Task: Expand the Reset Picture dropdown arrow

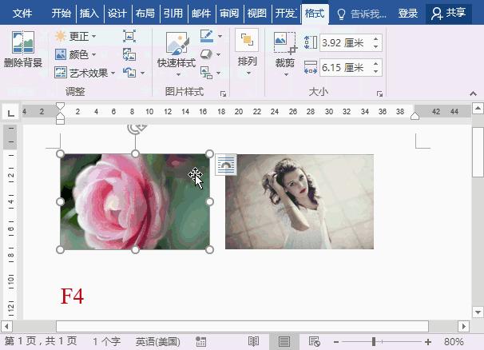Action: [143, 73]
